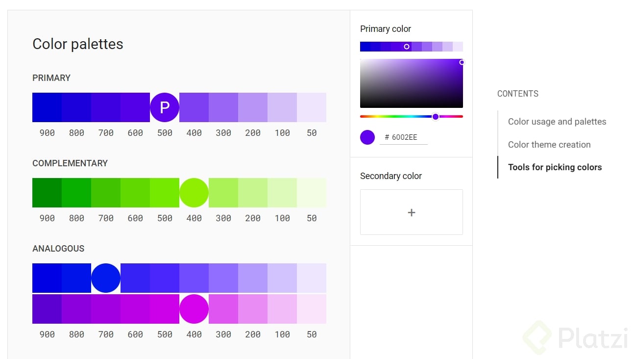This screenshot has height=359, width=634.
Task: Select the primary 700 indigo swatch
Action: 106,107
